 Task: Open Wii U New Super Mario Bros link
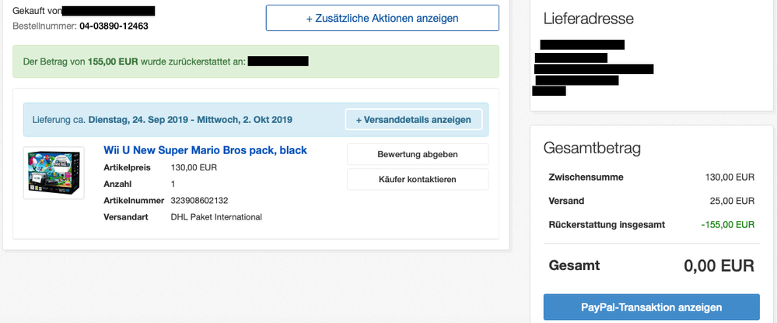(205, 150)
